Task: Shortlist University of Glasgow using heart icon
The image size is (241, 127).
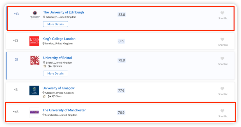Action: [x=222, y=89]
